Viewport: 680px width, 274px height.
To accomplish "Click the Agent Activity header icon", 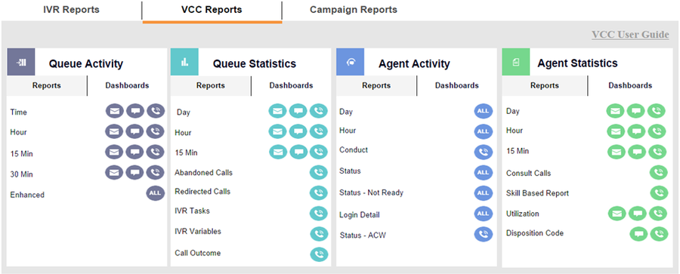I will point(351,62).
